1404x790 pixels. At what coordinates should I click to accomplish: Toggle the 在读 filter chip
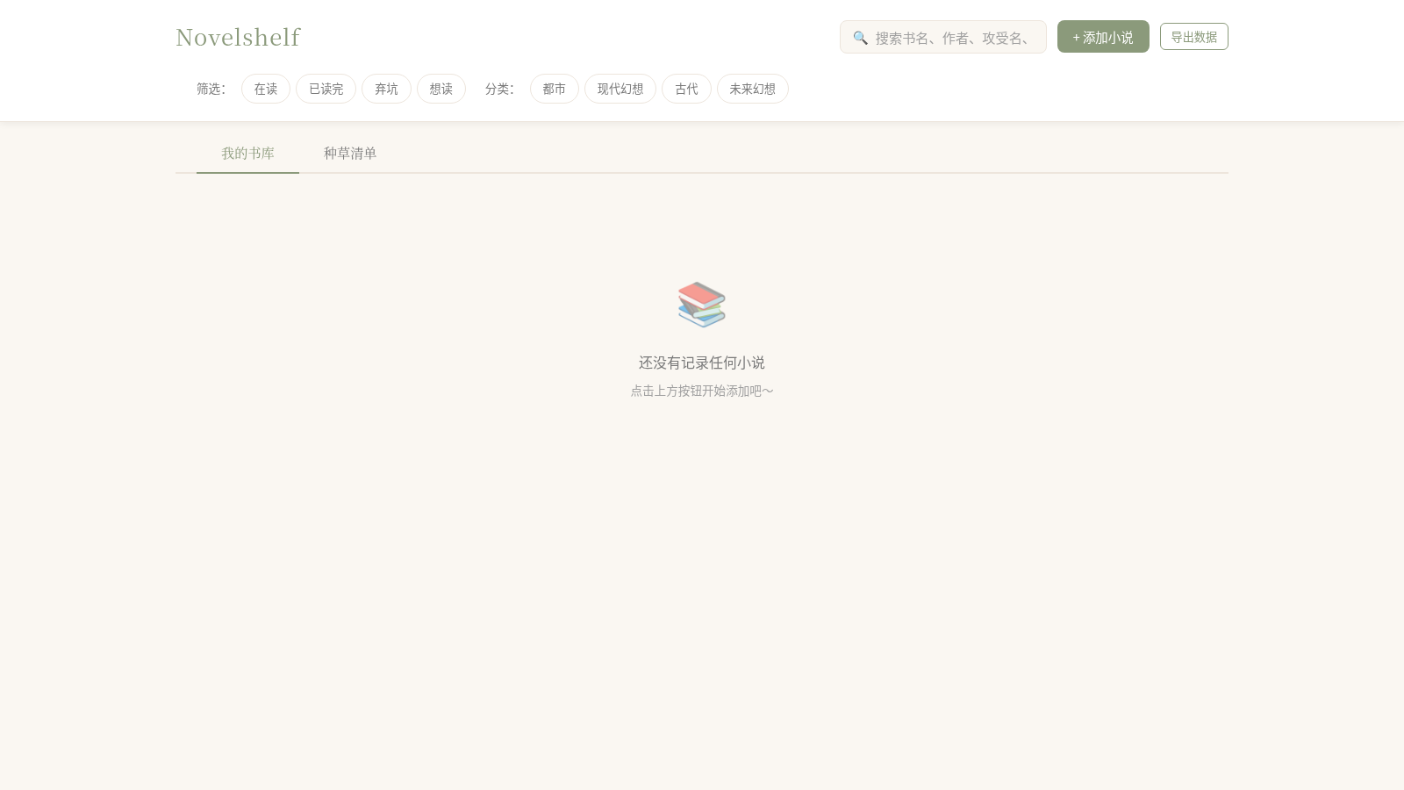266,89
